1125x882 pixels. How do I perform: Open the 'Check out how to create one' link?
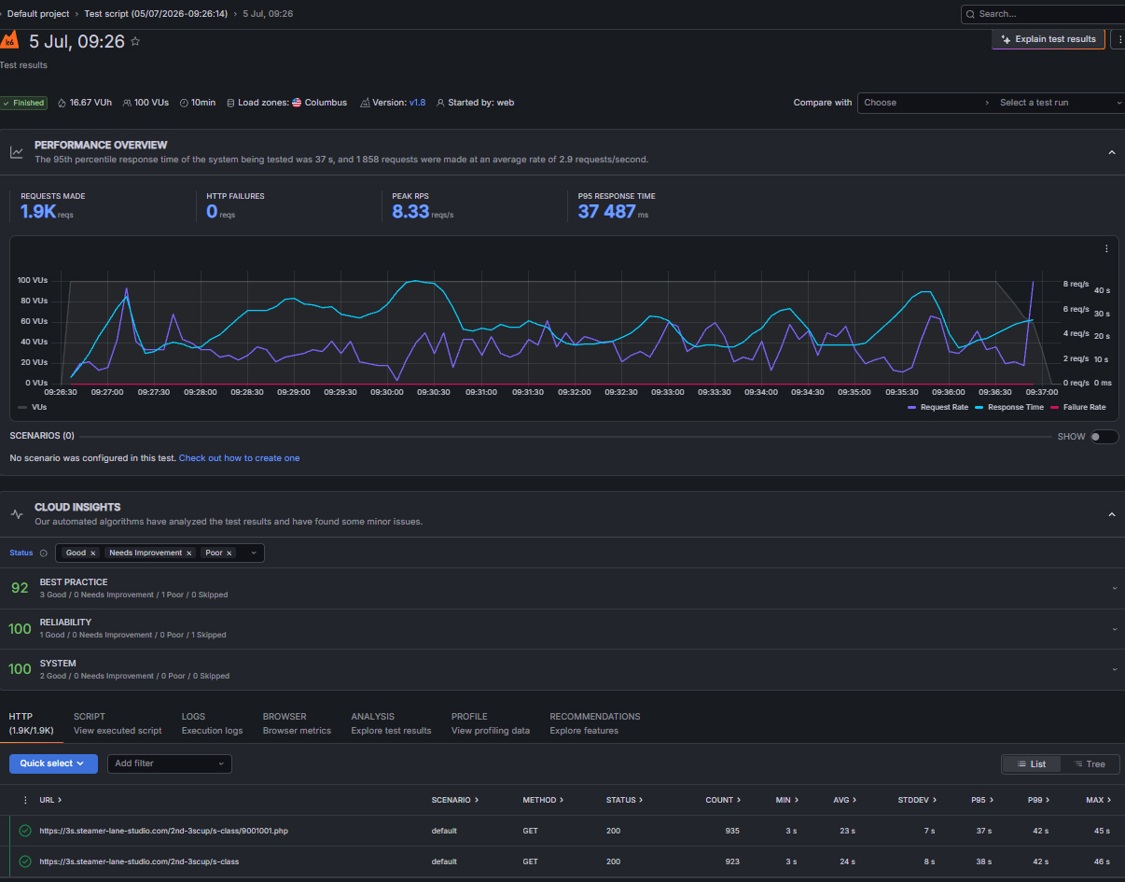click(x=239, y=458)
